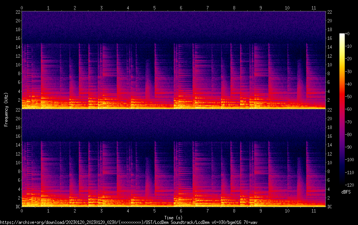Click the 8-second mark on the top time axis
The height and width of the screenshot is (225, 358).
(234, 8)
